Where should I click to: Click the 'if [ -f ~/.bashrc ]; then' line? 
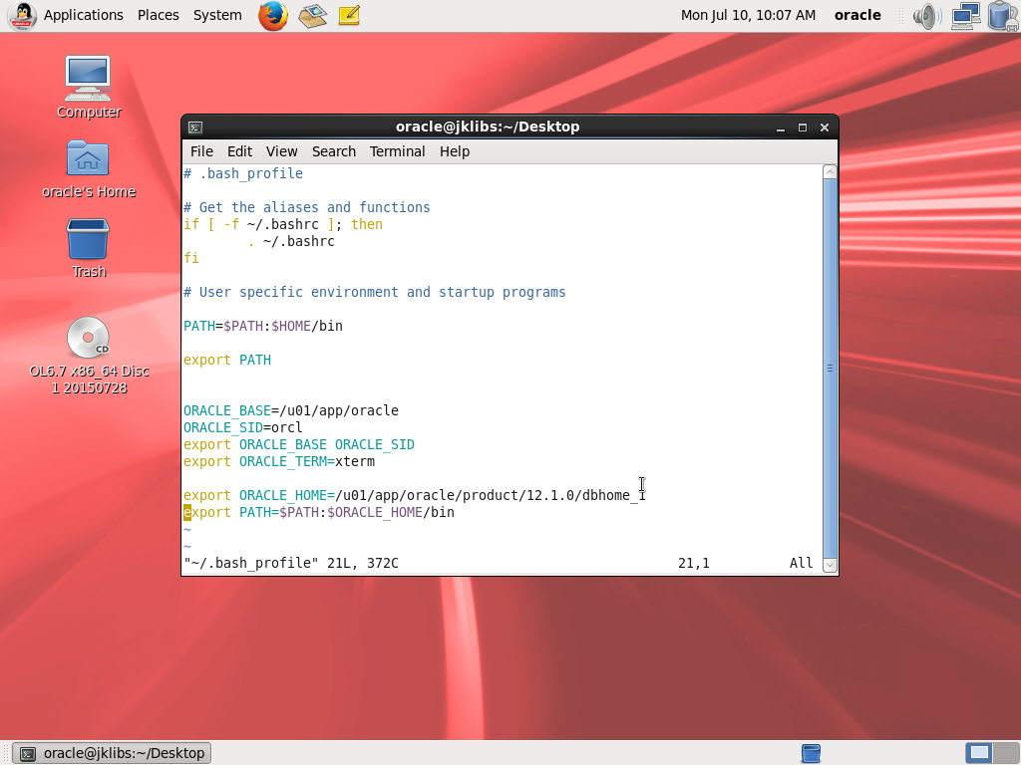[x=283, y=224]
